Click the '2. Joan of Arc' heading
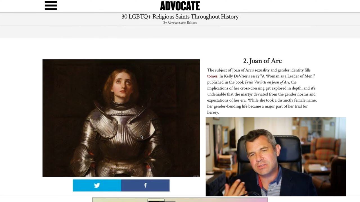The image size is (360, 202). (262, 61)
